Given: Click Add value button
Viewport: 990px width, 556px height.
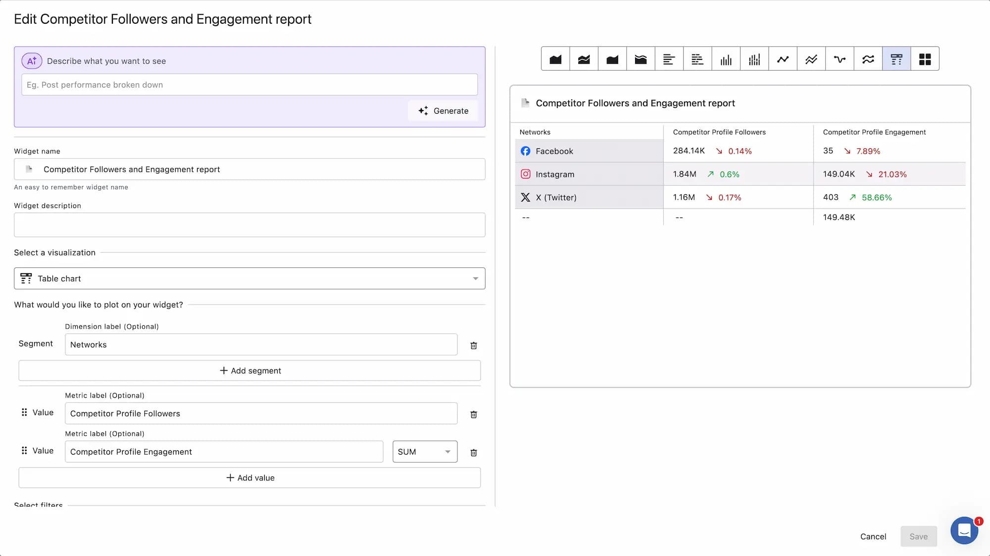Looking at the screenshot, I should pos(249,478).
